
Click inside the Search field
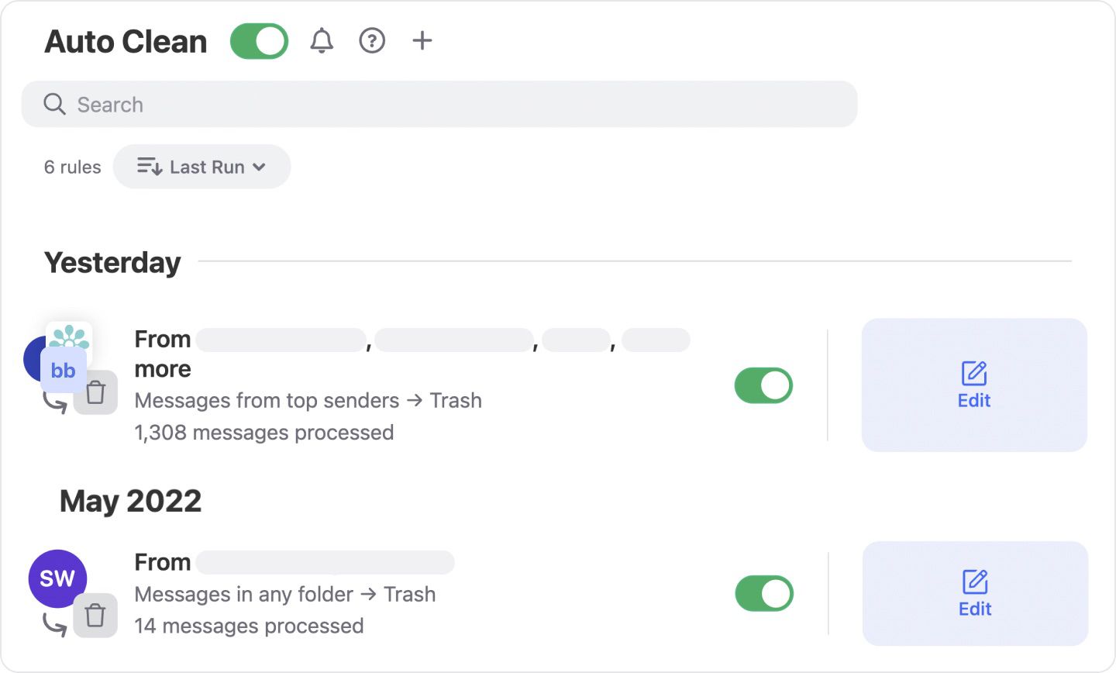coord(310,104)
